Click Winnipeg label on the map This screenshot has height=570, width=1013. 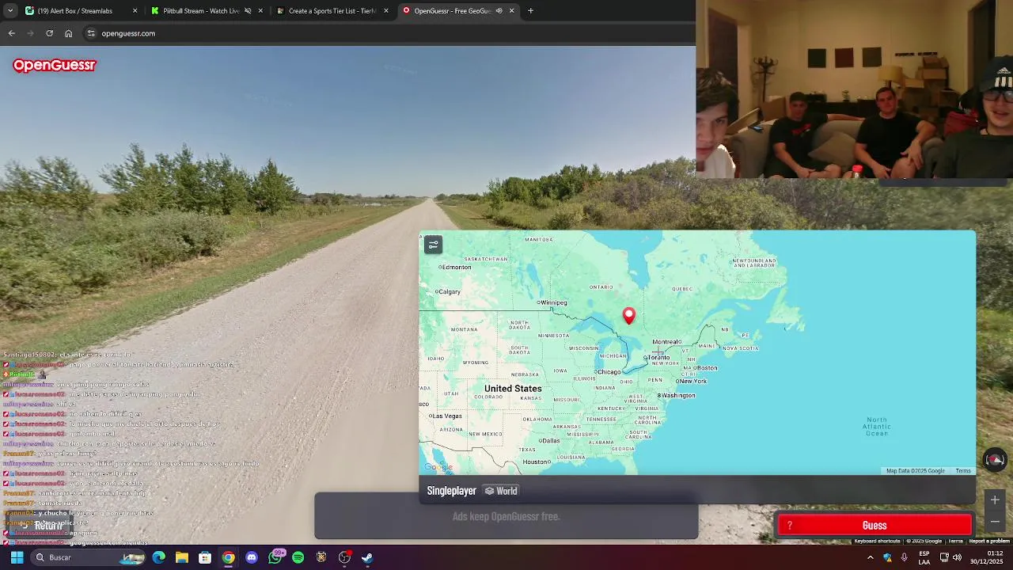click(553, 302)
